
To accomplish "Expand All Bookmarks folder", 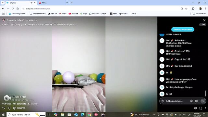I will click(199, 14).
